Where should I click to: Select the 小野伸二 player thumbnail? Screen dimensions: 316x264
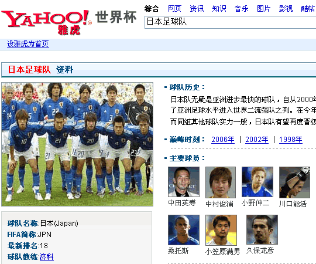pos(257,182)
